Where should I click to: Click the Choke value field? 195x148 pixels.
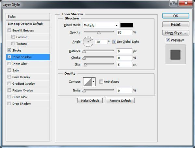point(124,58)
